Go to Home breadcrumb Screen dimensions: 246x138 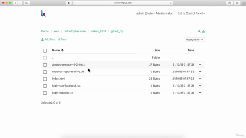45,31
